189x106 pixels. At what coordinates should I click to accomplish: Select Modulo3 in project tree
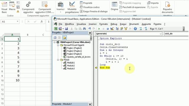point(71,69)
